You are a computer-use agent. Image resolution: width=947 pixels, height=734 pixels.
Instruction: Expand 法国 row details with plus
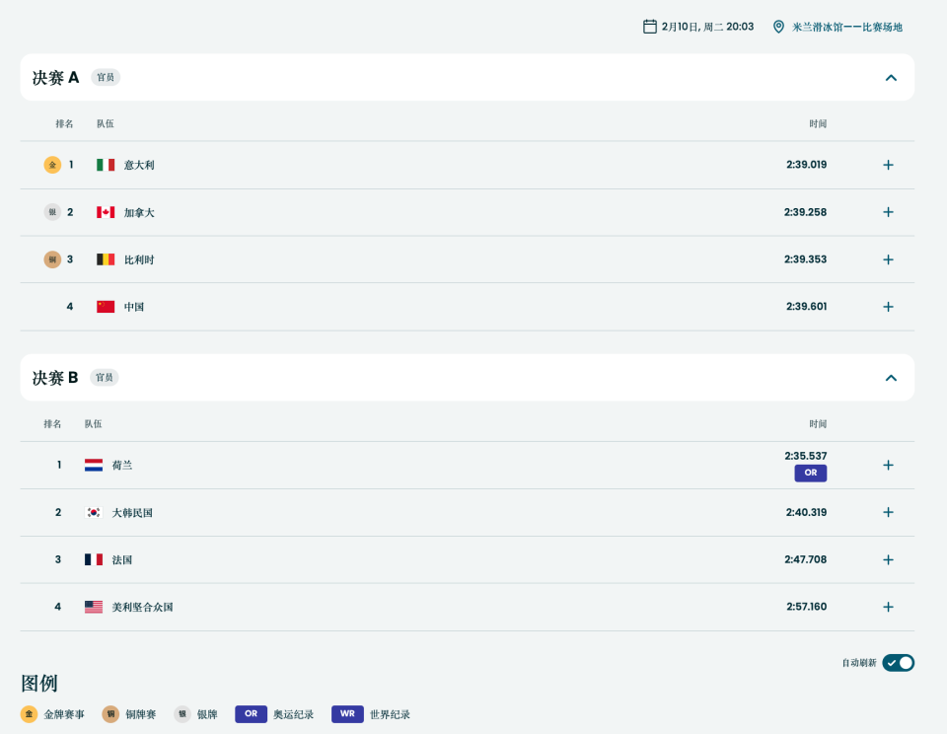[888, 560]
